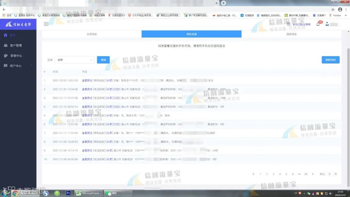Open the browser three-dot menu

(346, 10)
